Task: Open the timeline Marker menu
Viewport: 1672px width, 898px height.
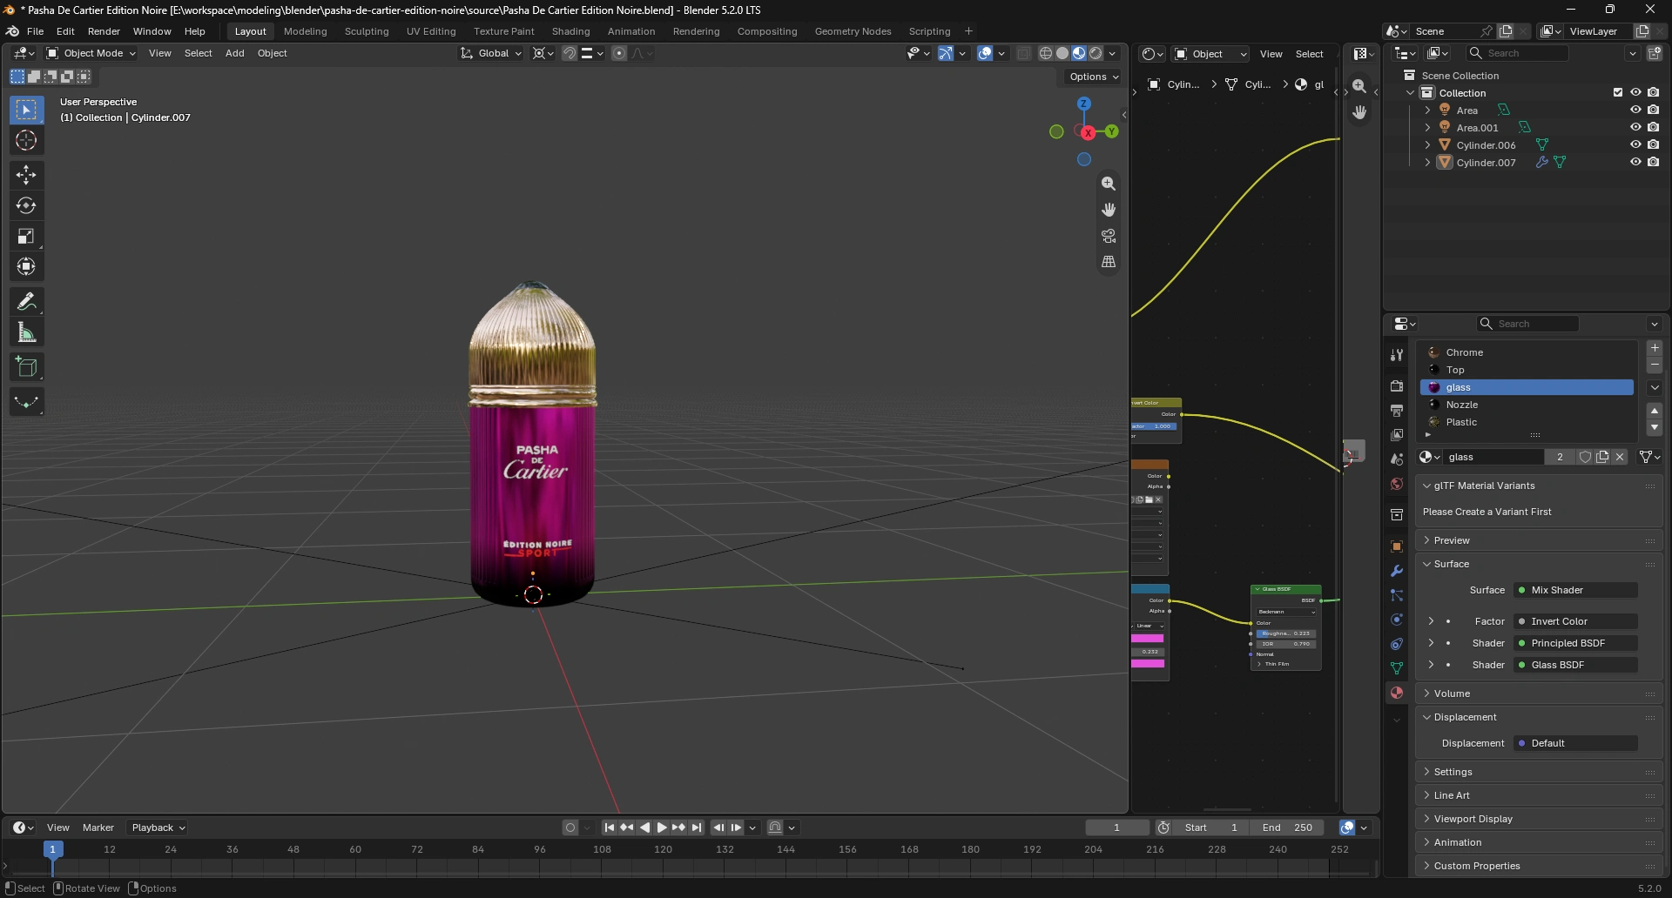Action: (x=98, y=828)
